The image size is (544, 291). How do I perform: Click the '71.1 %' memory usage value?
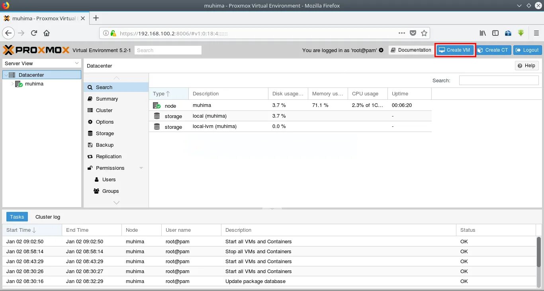coord(320,105)
